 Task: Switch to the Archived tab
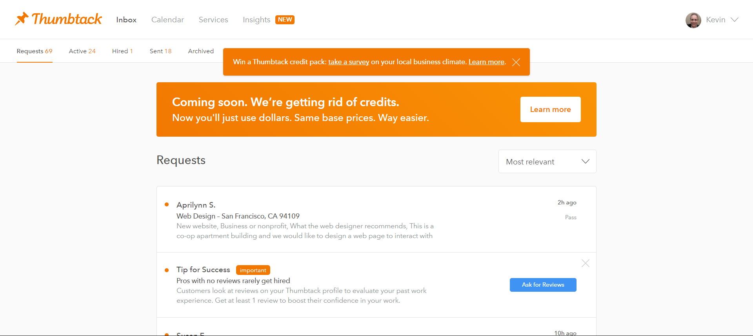click(x=201, y=51)
